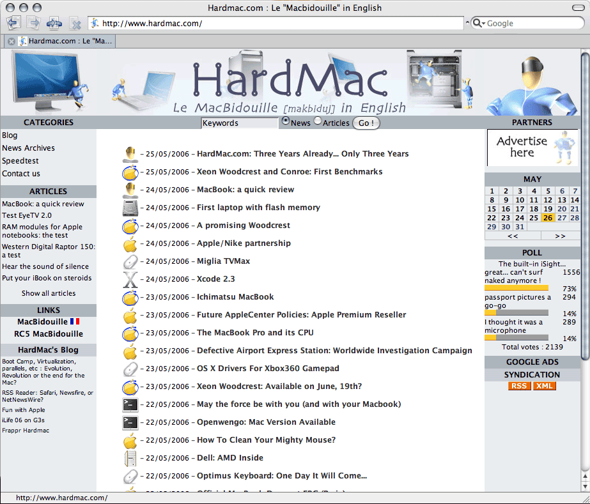Click the Go ! search button
This screenshot has height=504, width=590.
[x=366, y=123]
